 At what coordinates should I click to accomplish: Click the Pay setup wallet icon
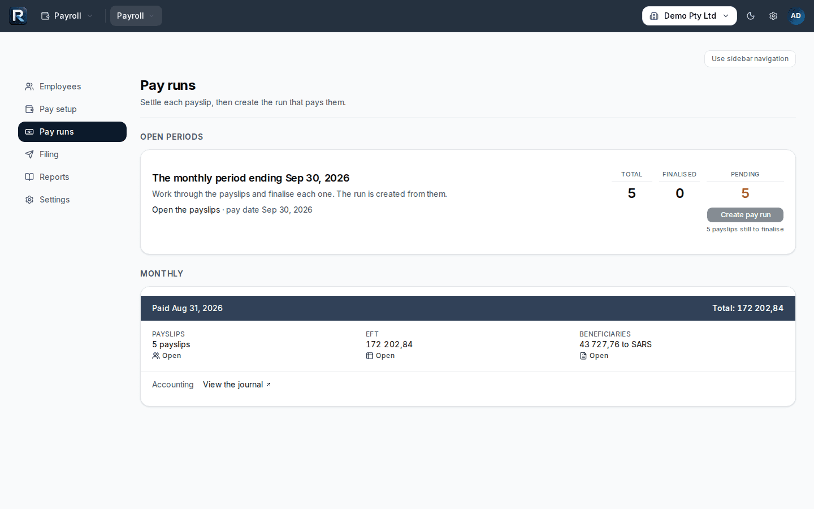point(29,109)
